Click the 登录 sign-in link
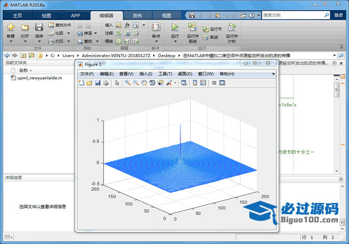 (x=339, y=15)
